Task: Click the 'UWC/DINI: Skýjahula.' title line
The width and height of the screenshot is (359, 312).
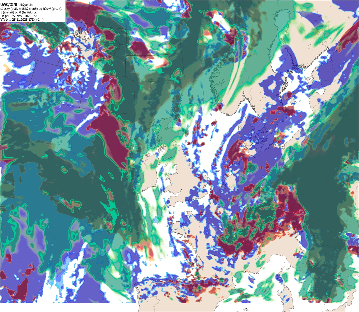Action: click(17, 4)
